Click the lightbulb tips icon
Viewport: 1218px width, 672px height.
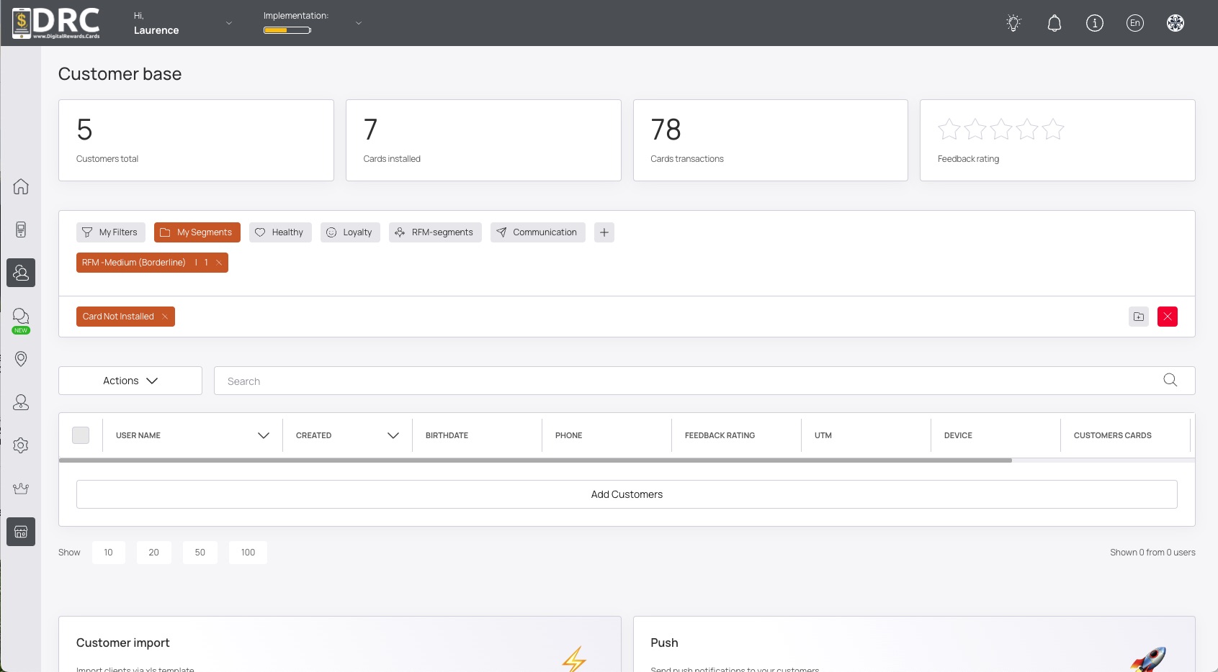[1013, 23]
